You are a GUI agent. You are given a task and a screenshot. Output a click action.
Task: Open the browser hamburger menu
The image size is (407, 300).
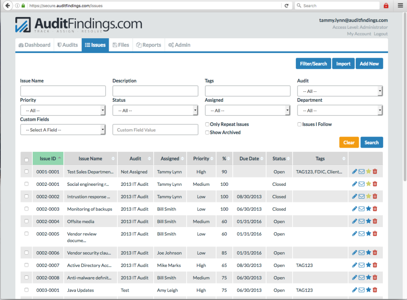pyautogui.click(x=400, y=6)
